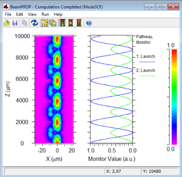Click the 'Monitor Value (a.u.)' axis label
The image size is (182, 177).
point(112,159)
